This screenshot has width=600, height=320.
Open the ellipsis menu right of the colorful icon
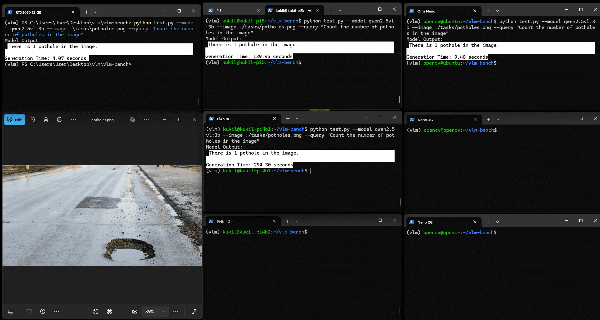click(x=146, y=120)
